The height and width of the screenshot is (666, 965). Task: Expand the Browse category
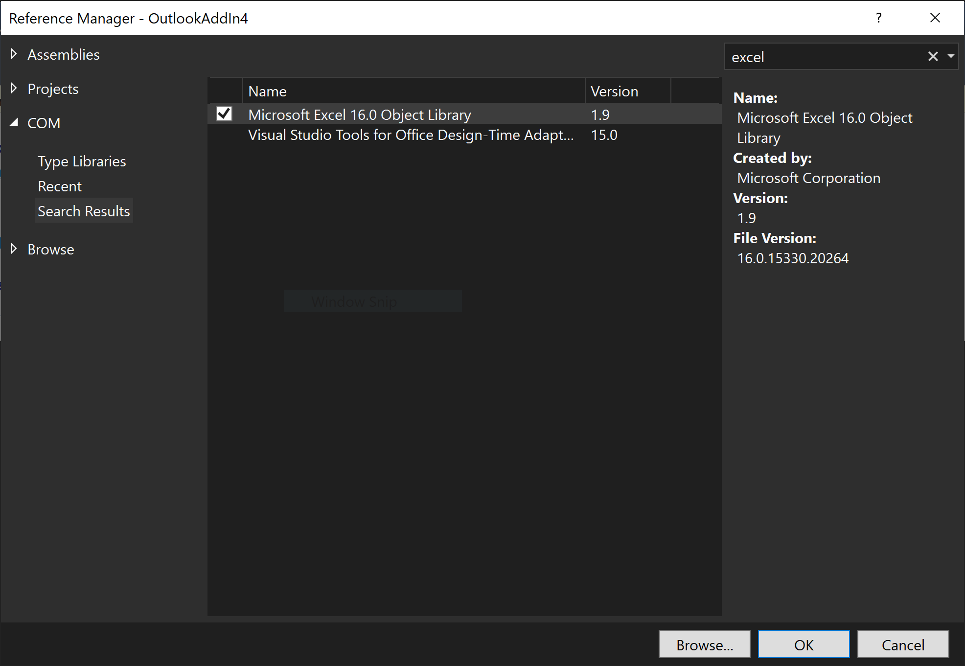tap(14, 249)
